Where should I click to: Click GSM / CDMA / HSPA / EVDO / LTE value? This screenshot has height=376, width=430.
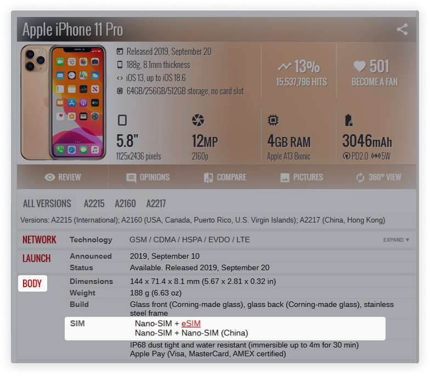[190, 240]
